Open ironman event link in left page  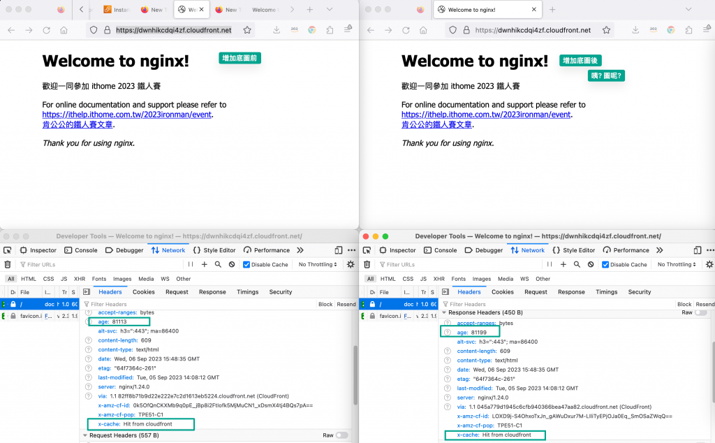point(127,115)
